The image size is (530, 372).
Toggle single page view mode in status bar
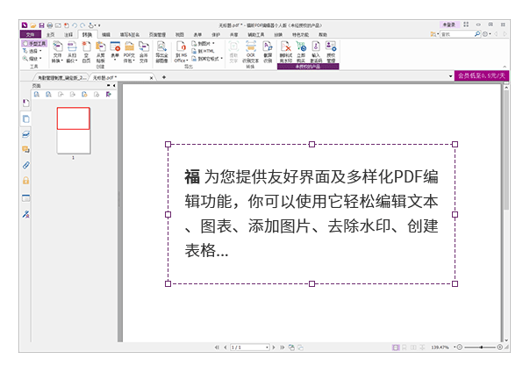[x=396, y=347]
